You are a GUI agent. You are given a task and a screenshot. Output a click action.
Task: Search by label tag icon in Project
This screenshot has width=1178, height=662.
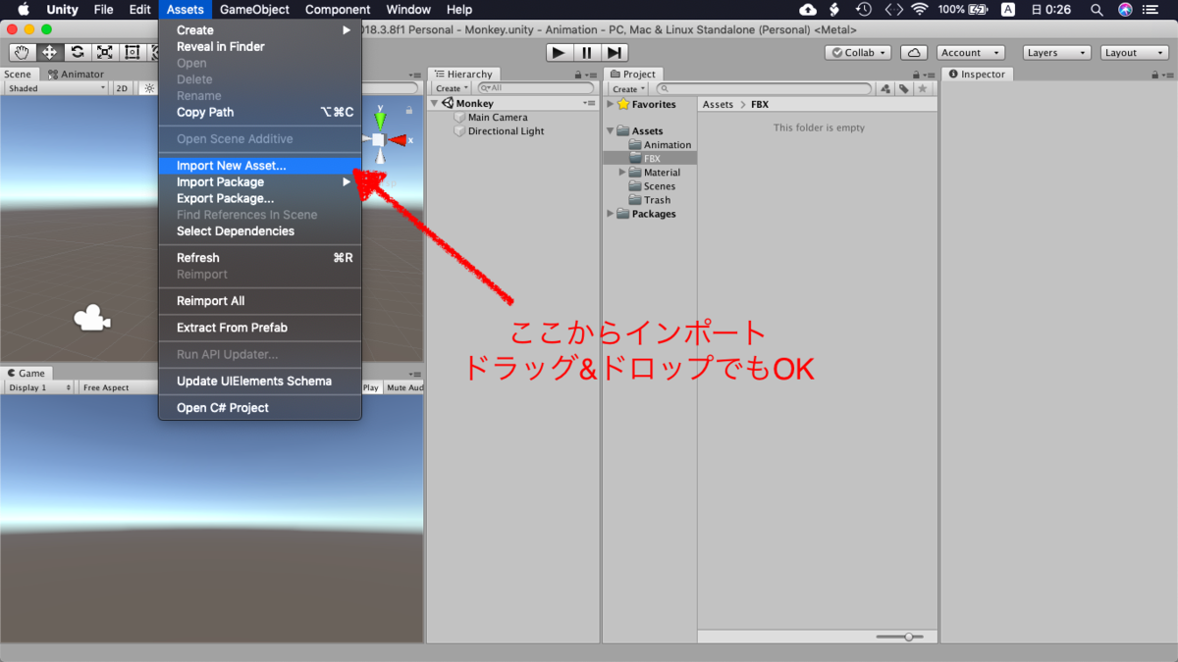[x=904, y=89]
